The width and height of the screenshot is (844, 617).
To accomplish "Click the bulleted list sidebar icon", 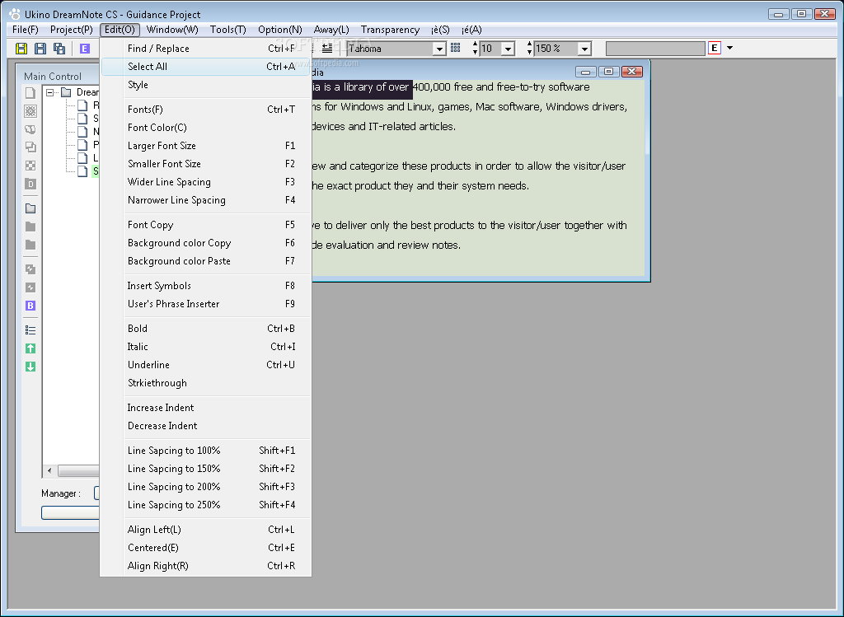I will point(30,330).
